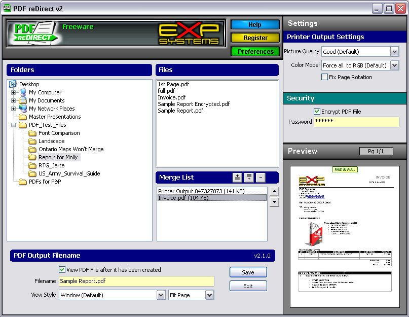
Task: Click the move-to-top button in Merge List
Action: point(237,178)
